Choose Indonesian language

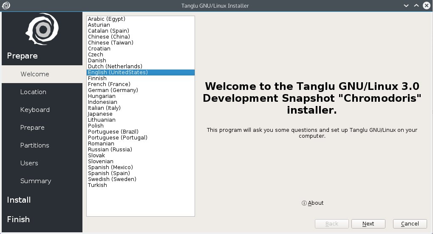point(141,102)
